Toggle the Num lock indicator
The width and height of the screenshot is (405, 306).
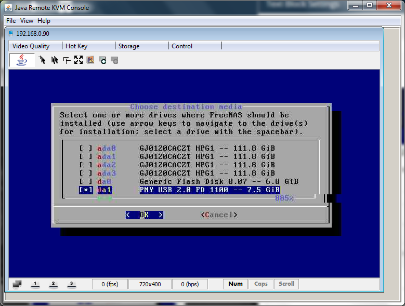(x=236, y=284)
